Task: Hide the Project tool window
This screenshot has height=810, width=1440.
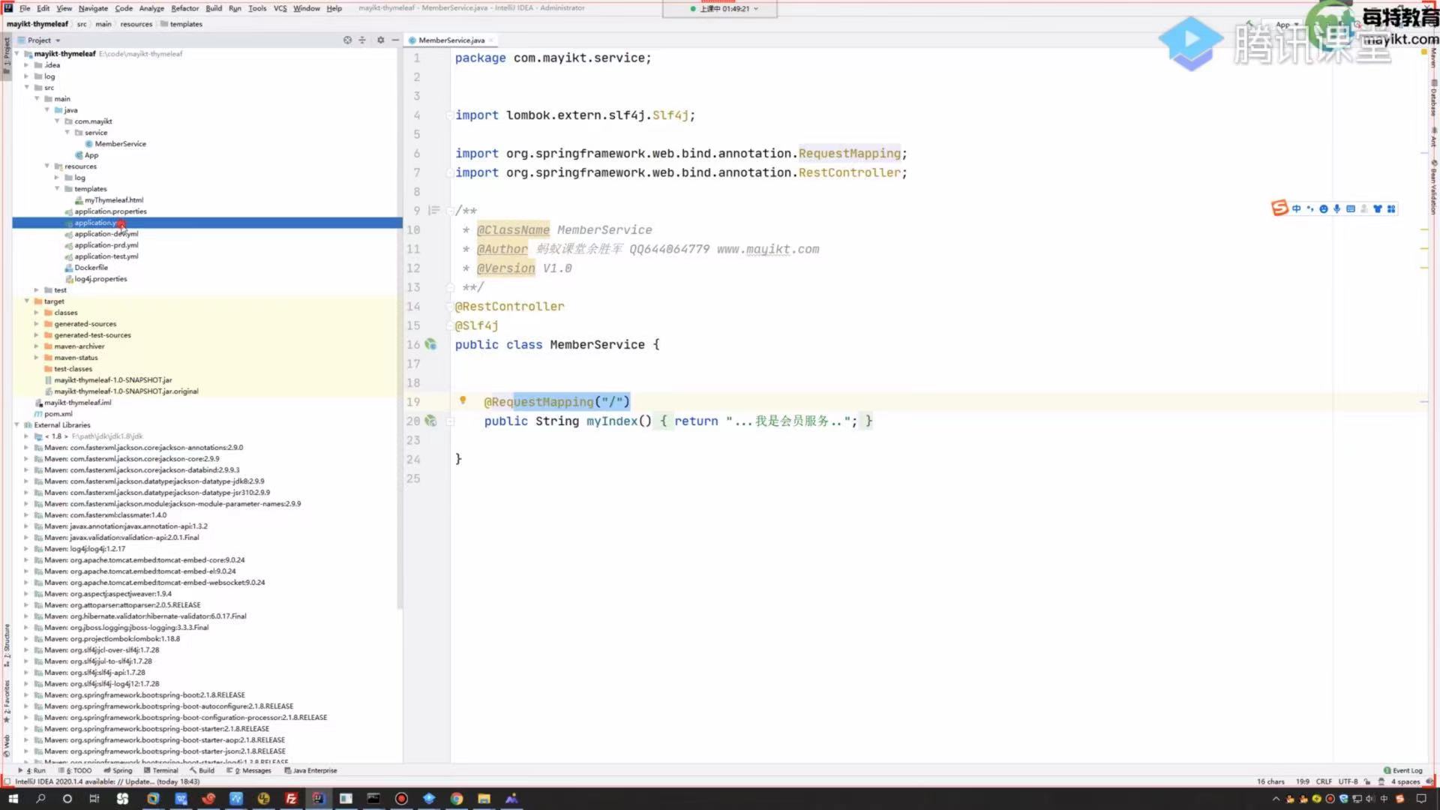Action: point(395,40)
